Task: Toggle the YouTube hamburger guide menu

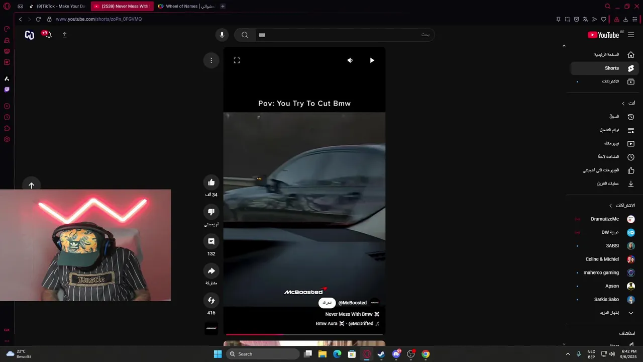Action: tap(631, 35)
